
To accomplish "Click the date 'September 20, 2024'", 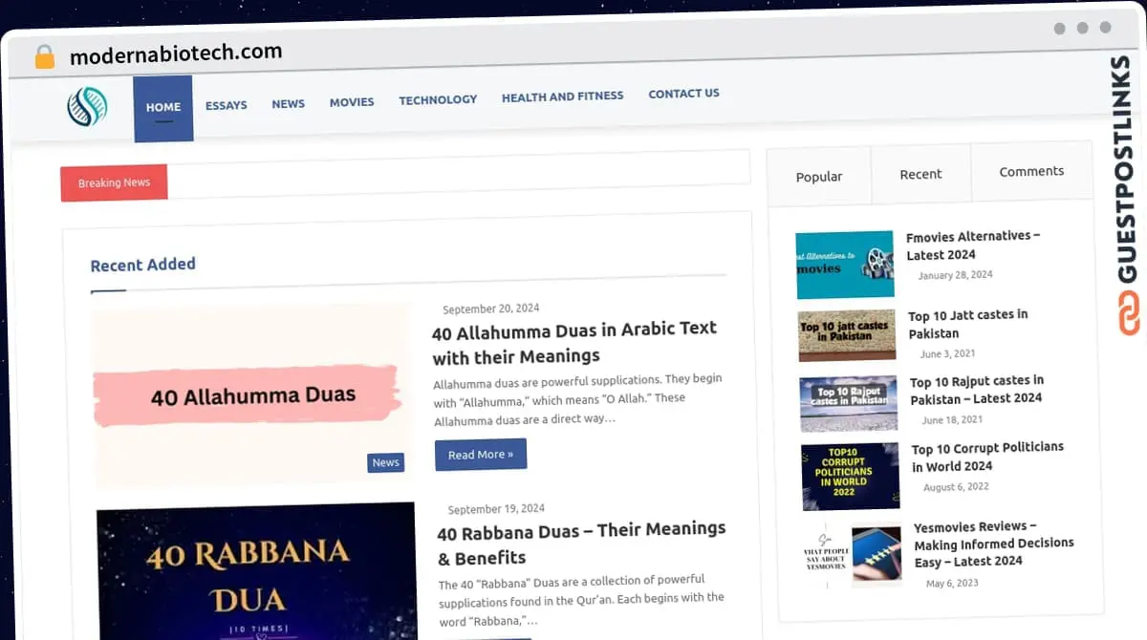I will click(x=491, y=309).
